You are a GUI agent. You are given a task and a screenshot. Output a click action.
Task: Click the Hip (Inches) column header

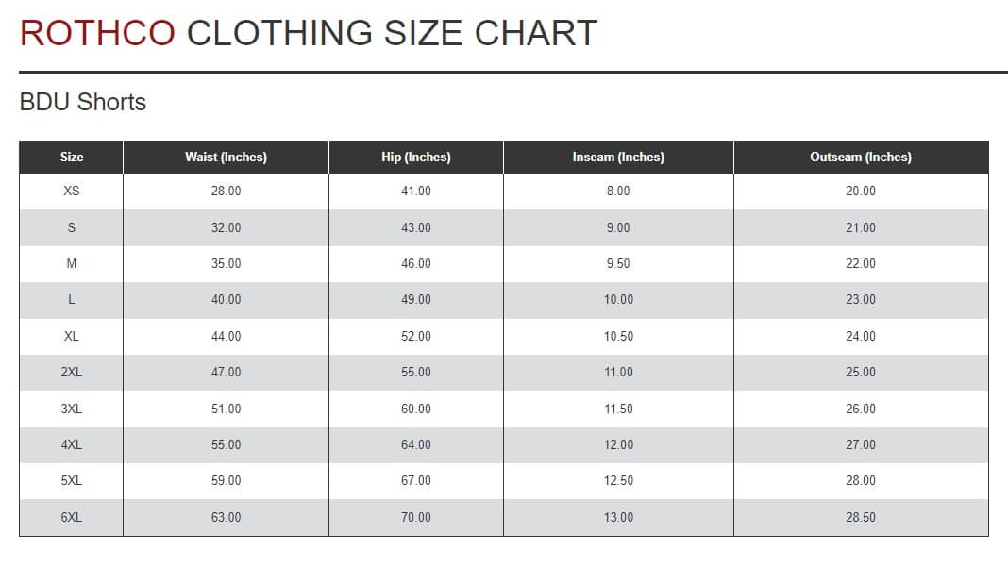pos(416,158)
